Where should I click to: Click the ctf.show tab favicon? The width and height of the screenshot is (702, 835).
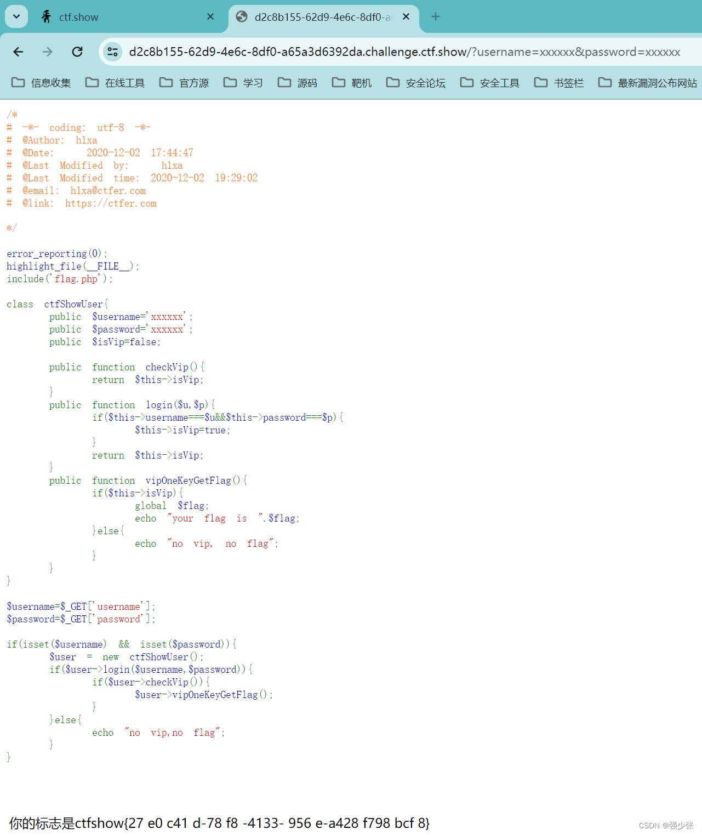(47, 17)
